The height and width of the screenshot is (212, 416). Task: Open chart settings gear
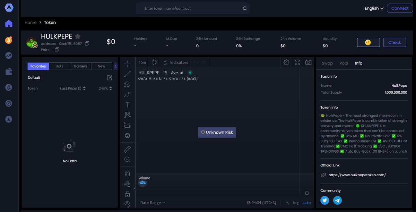point(286,62)
